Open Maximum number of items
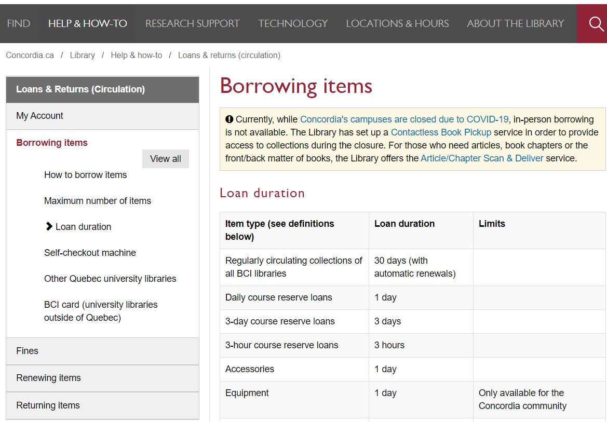 pyautogui.click(x=98, y=201)
